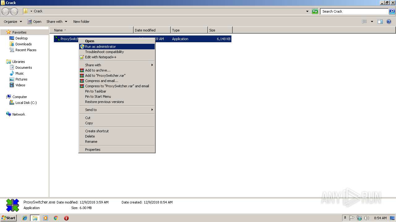
Task: Click the Back navigation arrow button
Action: coord(6,11)
